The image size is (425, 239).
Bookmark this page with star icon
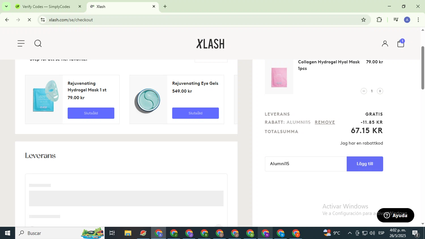click(364, 20)
